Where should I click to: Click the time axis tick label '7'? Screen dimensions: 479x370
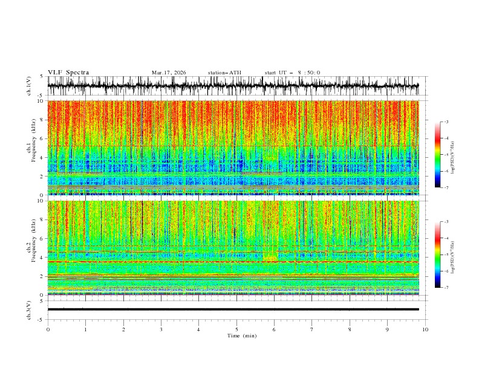click(x=312, y=329)
